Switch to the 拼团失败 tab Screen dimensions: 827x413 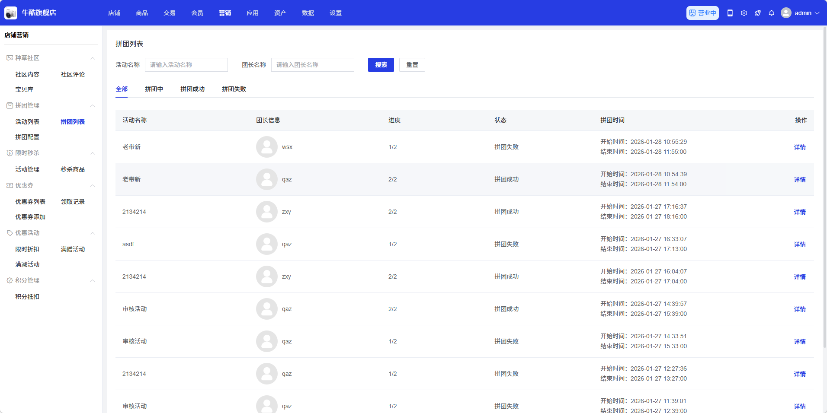pyautogui.click(x=234, y=89)
